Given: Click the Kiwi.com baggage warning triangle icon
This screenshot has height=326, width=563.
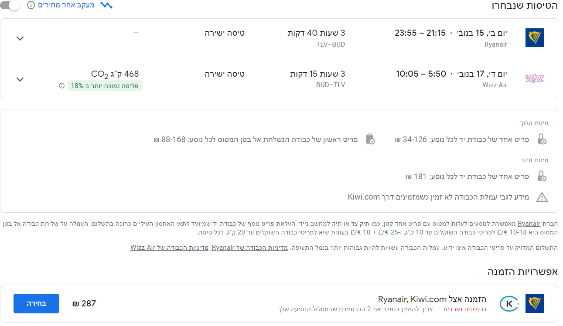Looking at the screenshot, I should [x=542, y=197].
